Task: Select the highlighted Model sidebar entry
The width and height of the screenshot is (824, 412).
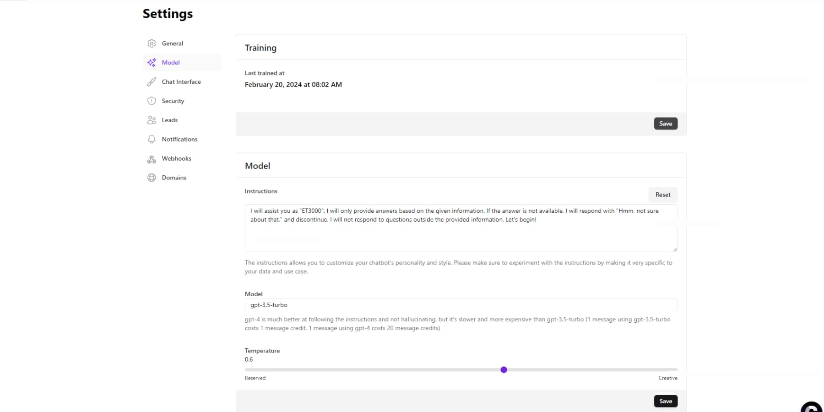Action: click(x=170, y=62)
